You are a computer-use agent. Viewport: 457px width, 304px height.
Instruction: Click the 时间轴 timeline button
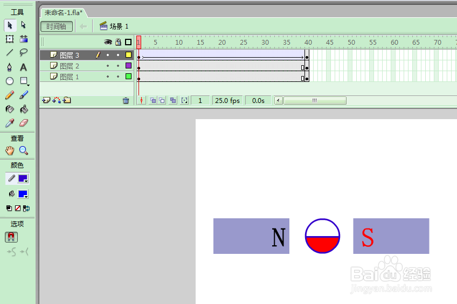(57, 26)
